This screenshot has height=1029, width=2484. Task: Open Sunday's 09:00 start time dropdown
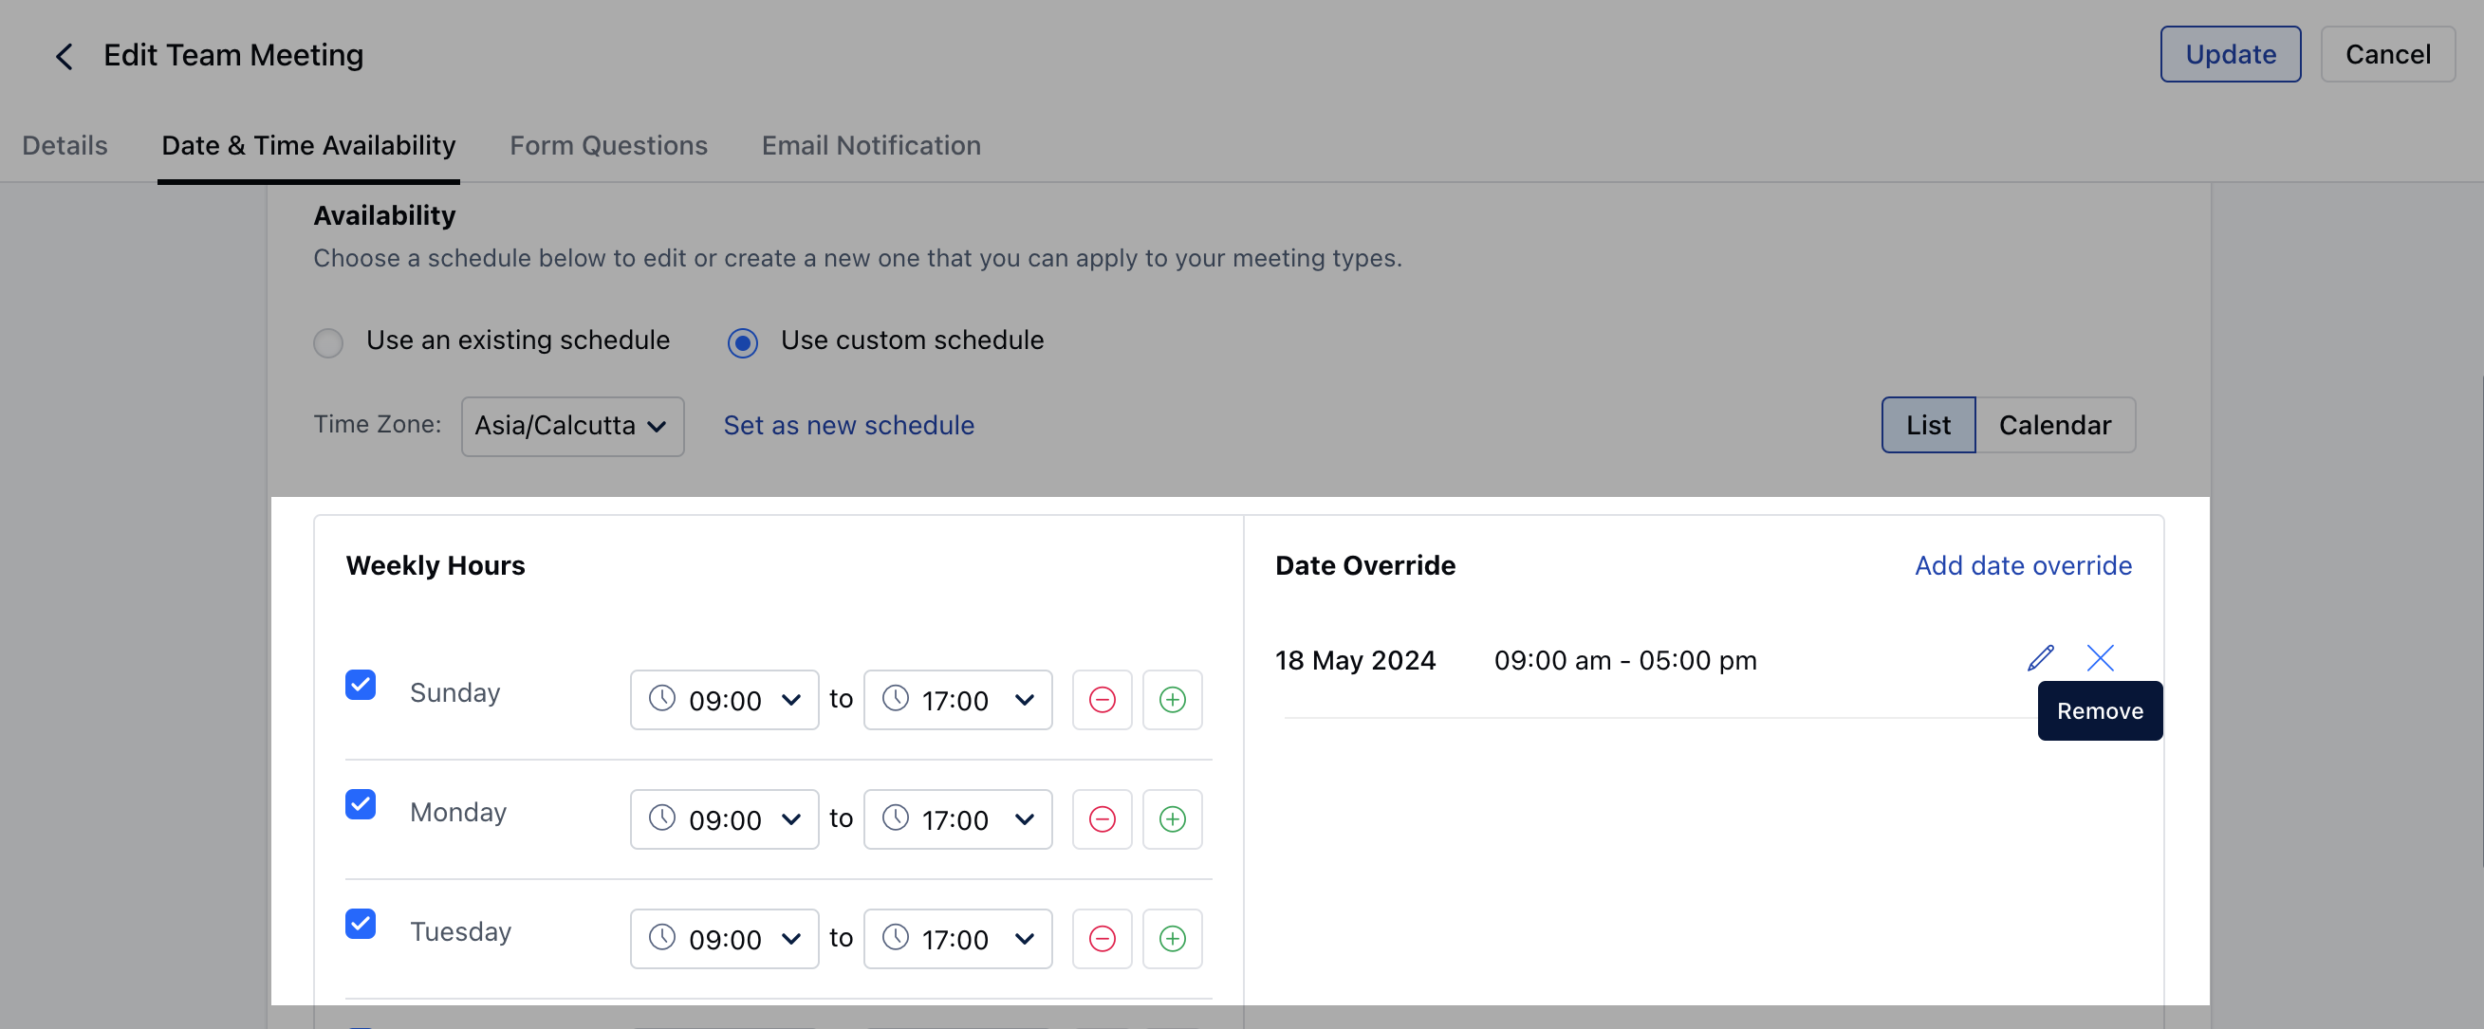(724, 700)
